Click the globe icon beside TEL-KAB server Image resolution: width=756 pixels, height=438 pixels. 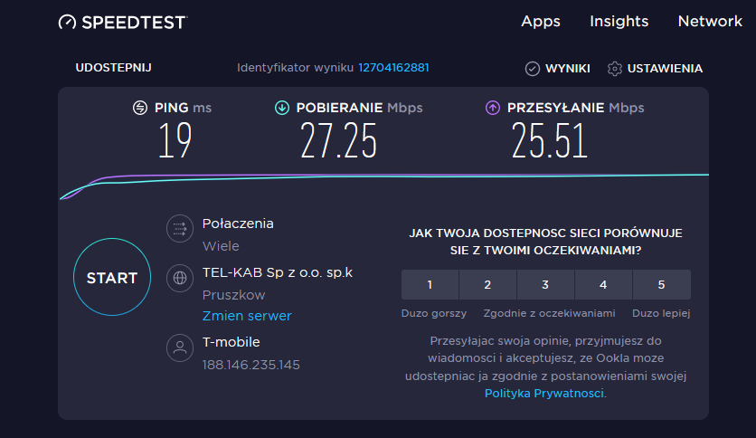180,278
